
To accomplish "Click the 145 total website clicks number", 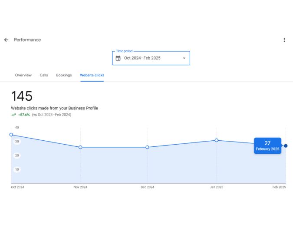I will 22,96.
